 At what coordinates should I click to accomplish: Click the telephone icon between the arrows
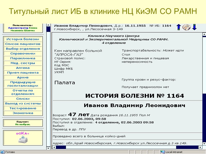186,27
